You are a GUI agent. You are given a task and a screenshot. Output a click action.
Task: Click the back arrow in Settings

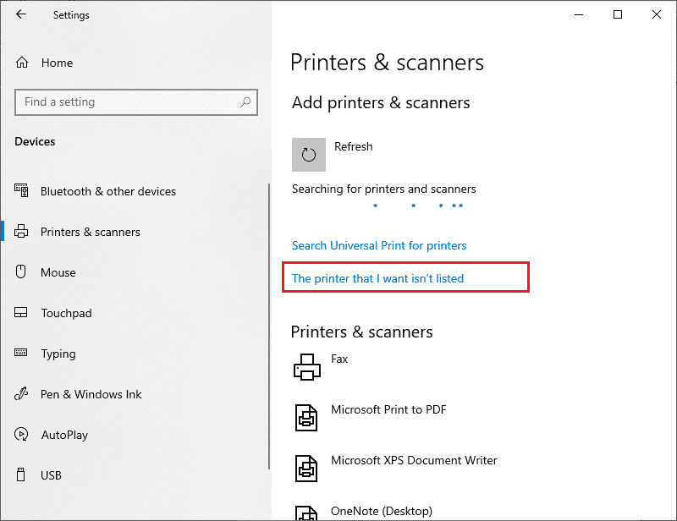coord(20,14)
